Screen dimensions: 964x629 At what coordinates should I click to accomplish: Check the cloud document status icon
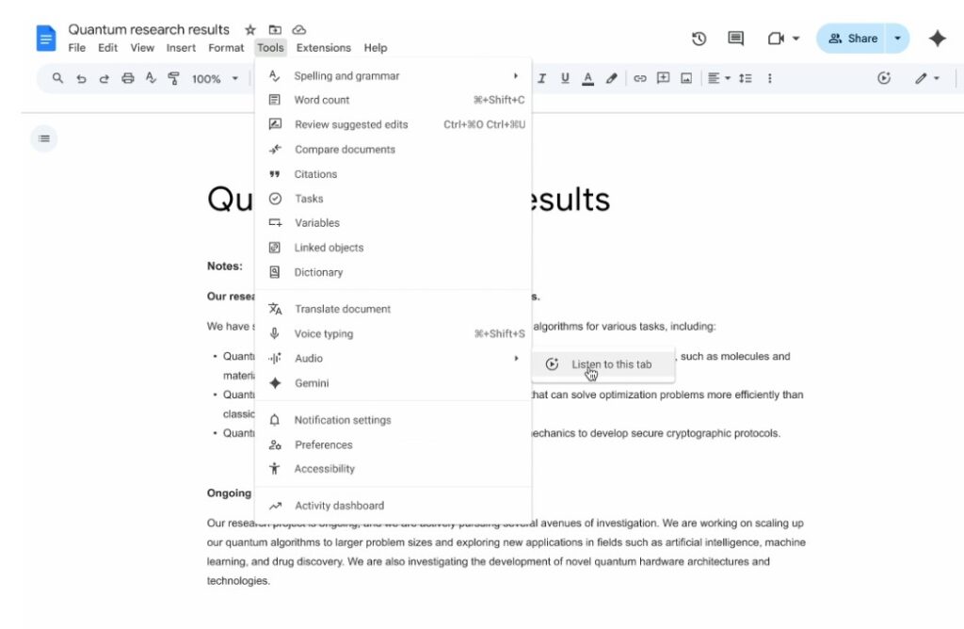click(298, 29)
